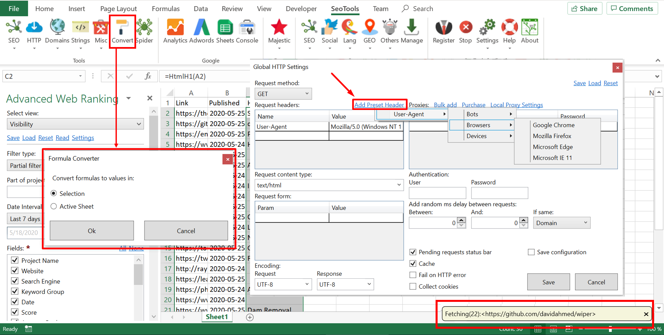Click the zoom slider in status bar
Screen dimensions: 664x335
[x=610, y=329]
